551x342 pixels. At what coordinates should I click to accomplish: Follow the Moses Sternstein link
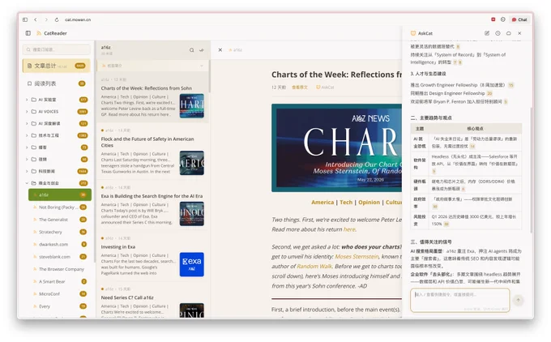[357, 257]
